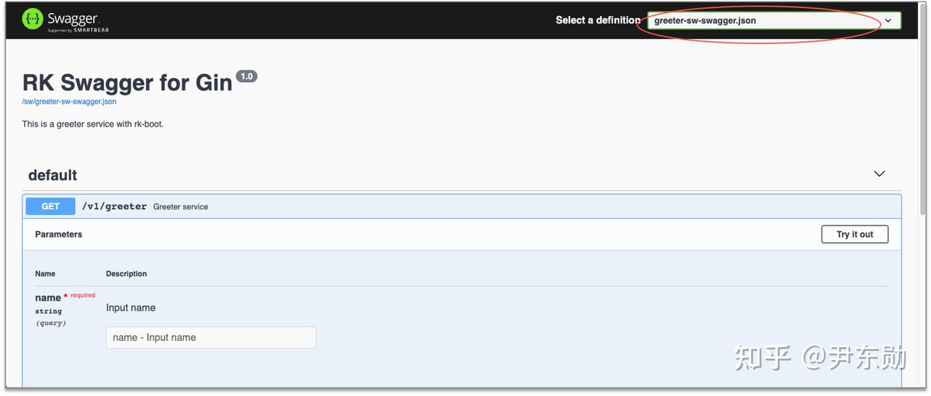Viewport: 931px width, 396px height.
Task: Click the blue GET method badge
Action: coord(50,206)
